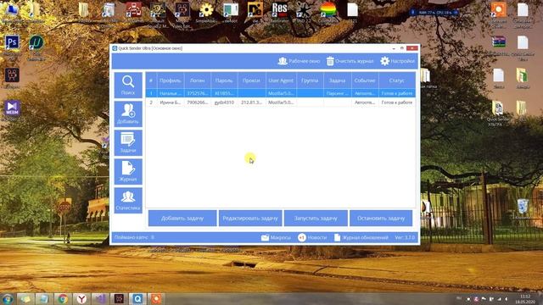Open Журнал обновлений in the status bar
The image size is (543, 305).
[x=361, y=237]
